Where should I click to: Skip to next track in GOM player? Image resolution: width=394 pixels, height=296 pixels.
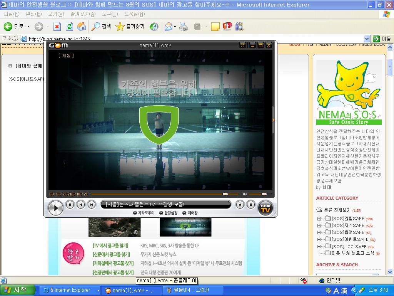tap(92, 205)
